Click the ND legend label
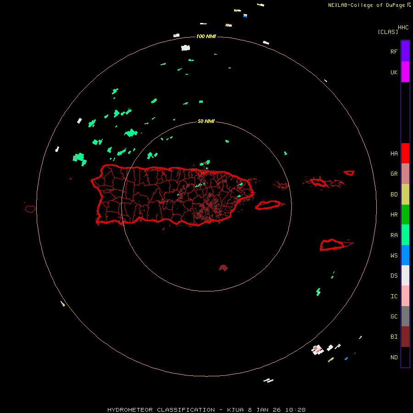413x413 pixels. [x=394, y=357]
